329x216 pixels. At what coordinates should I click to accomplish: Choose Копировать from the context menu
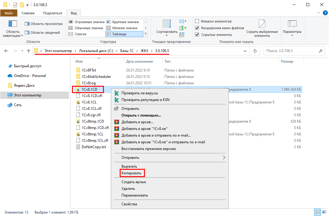point(131,173)
